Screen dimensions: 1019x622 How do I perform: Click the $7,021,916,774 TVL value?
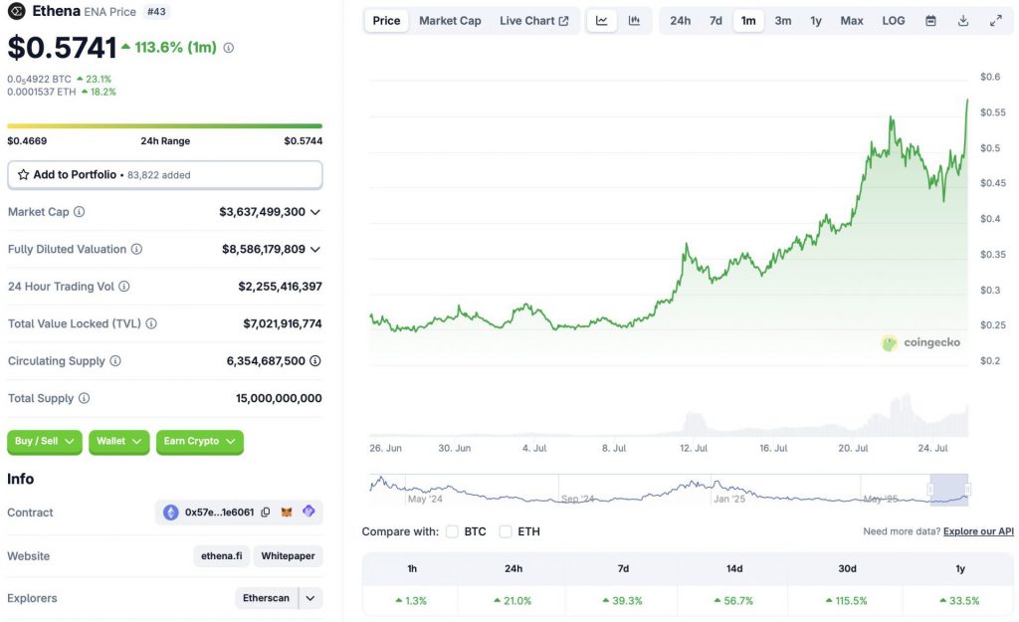pyautogui.click(x=283, y=323)
